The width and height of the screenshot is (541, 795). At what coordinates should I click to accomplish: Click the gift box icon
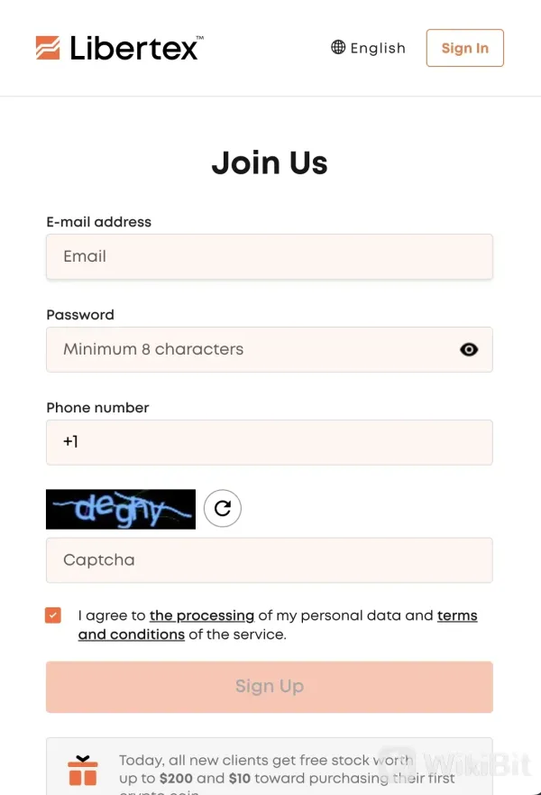pos(83,771)
